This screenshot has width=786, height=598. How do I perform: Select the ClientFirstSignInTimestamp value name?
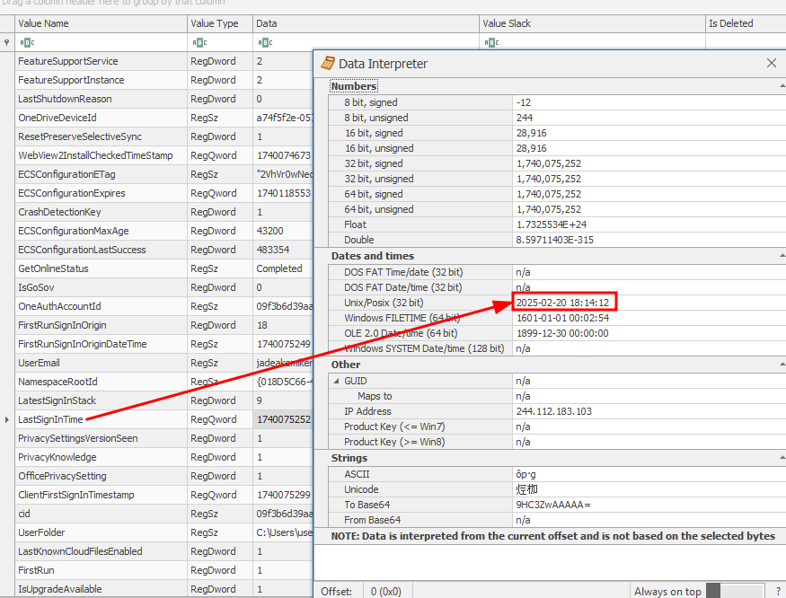coord(76,495)
